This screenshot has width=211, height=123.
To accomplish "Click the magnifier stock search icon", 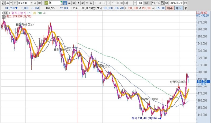I will [35, 3].
